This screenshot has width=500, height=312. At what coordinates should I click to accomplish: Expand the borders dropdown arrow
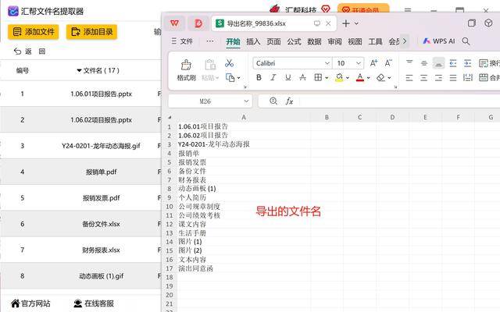[327, 78]
